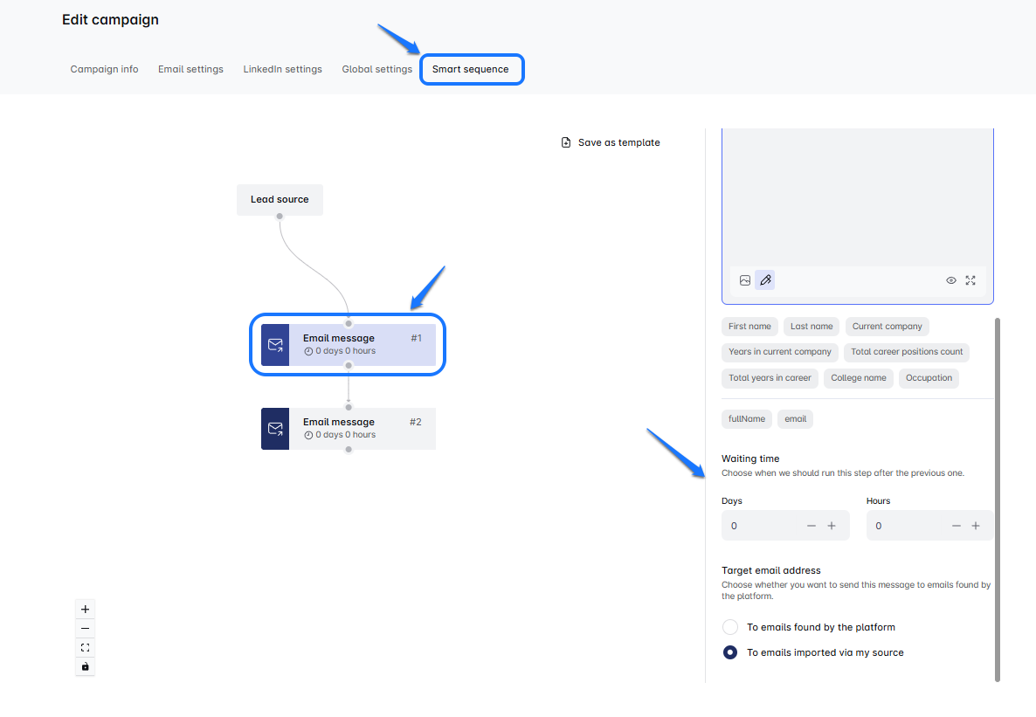Zoom out on the sequence canvas
The image size is (1036, 717).
(x=85, y=629)
